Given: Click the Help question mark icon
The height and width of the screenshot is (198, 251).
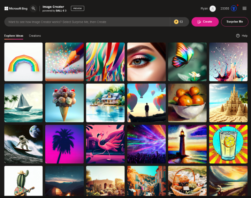Looking at the screenshot, I should click(x=238, y=36).
